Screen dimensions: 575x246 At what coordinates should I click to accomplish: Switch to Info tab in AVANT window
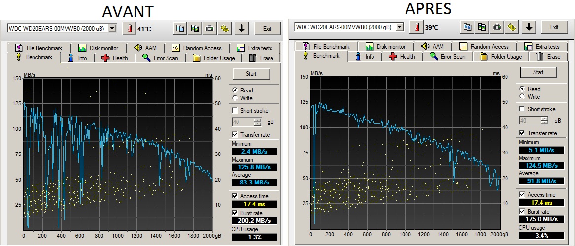click(78, 58)
